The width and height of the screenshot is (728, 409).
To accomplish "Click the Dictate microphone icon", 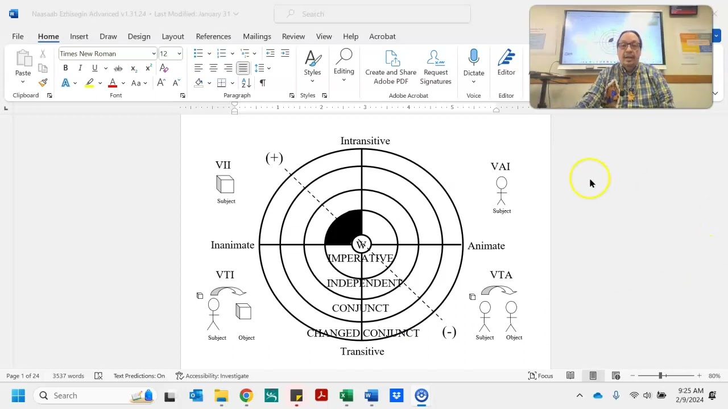I will click(x=474, y=58).
